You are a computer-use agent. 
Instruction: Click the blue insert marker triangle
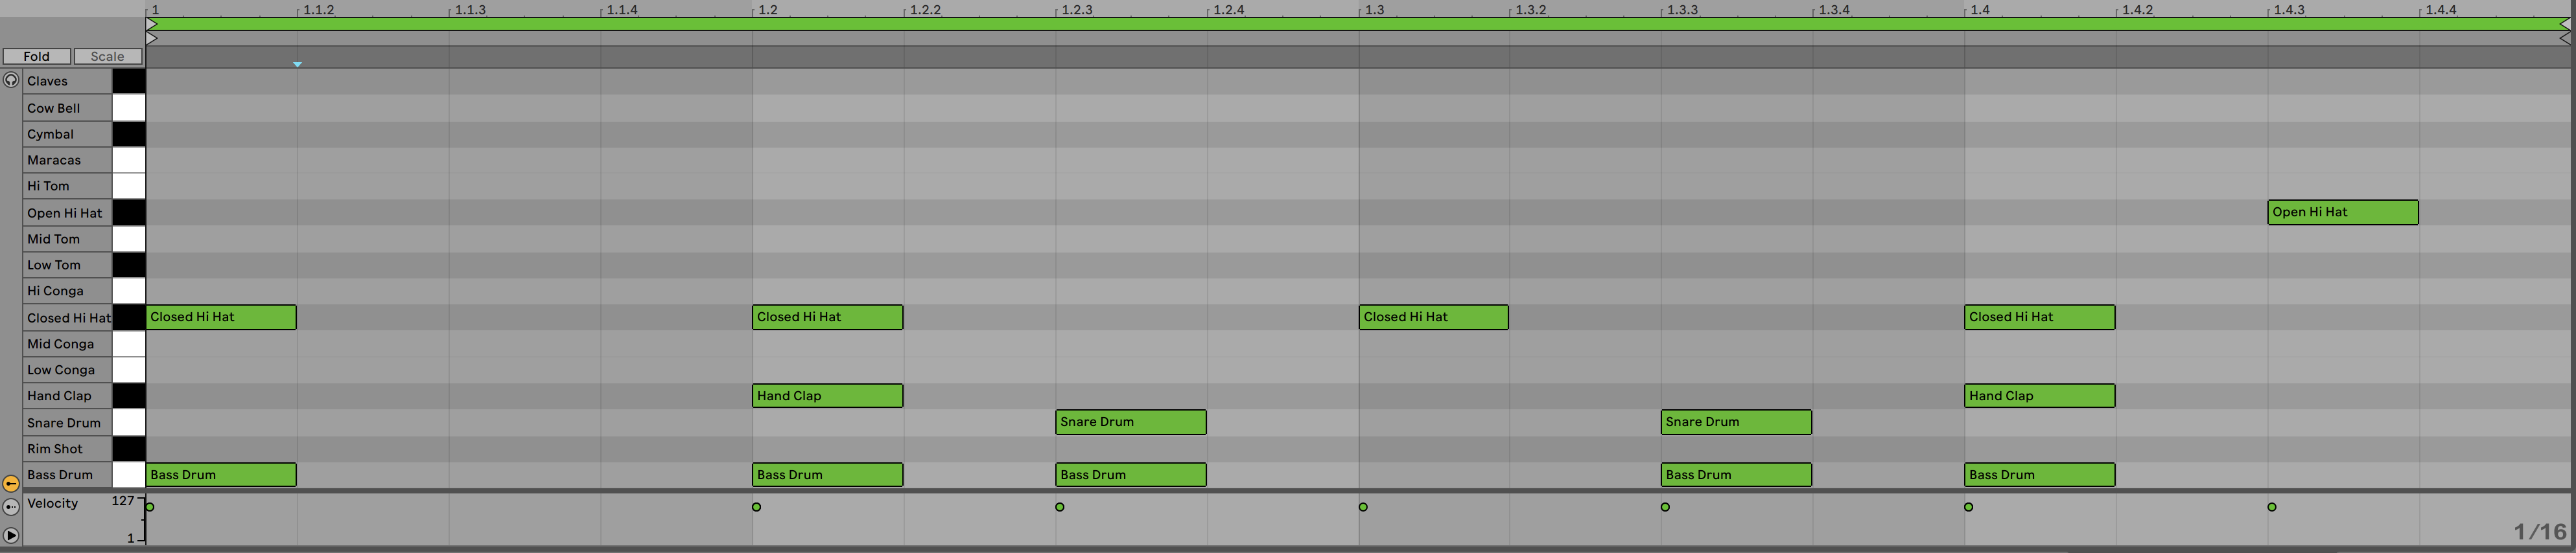pyautogui.click(x=297, y=64)
